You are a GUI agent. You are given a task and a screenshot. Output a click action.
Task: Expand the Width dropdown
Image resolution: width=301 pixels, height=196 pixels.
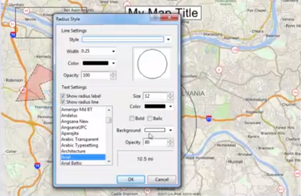(x=114, y=51)
